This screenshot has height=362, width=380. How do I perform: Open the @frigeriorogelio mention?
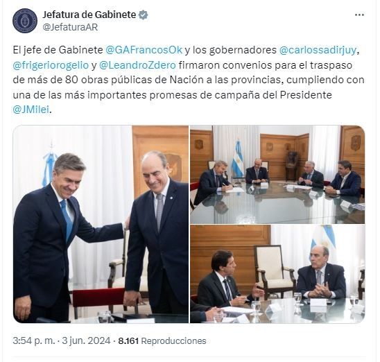point(51,65)
